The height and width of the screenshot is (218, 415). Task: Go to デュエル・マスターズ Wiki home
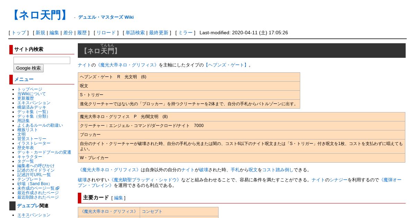point(106,17)
